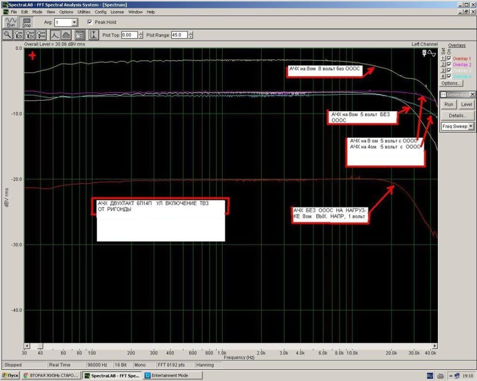This screenshot has height=381, width=477.
Task: Switch to bar graph display icon
Action: [x=66, y=35]
